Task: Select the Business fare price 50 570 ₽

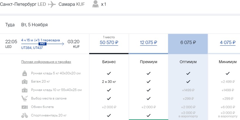Action: (x=109, y=42)
